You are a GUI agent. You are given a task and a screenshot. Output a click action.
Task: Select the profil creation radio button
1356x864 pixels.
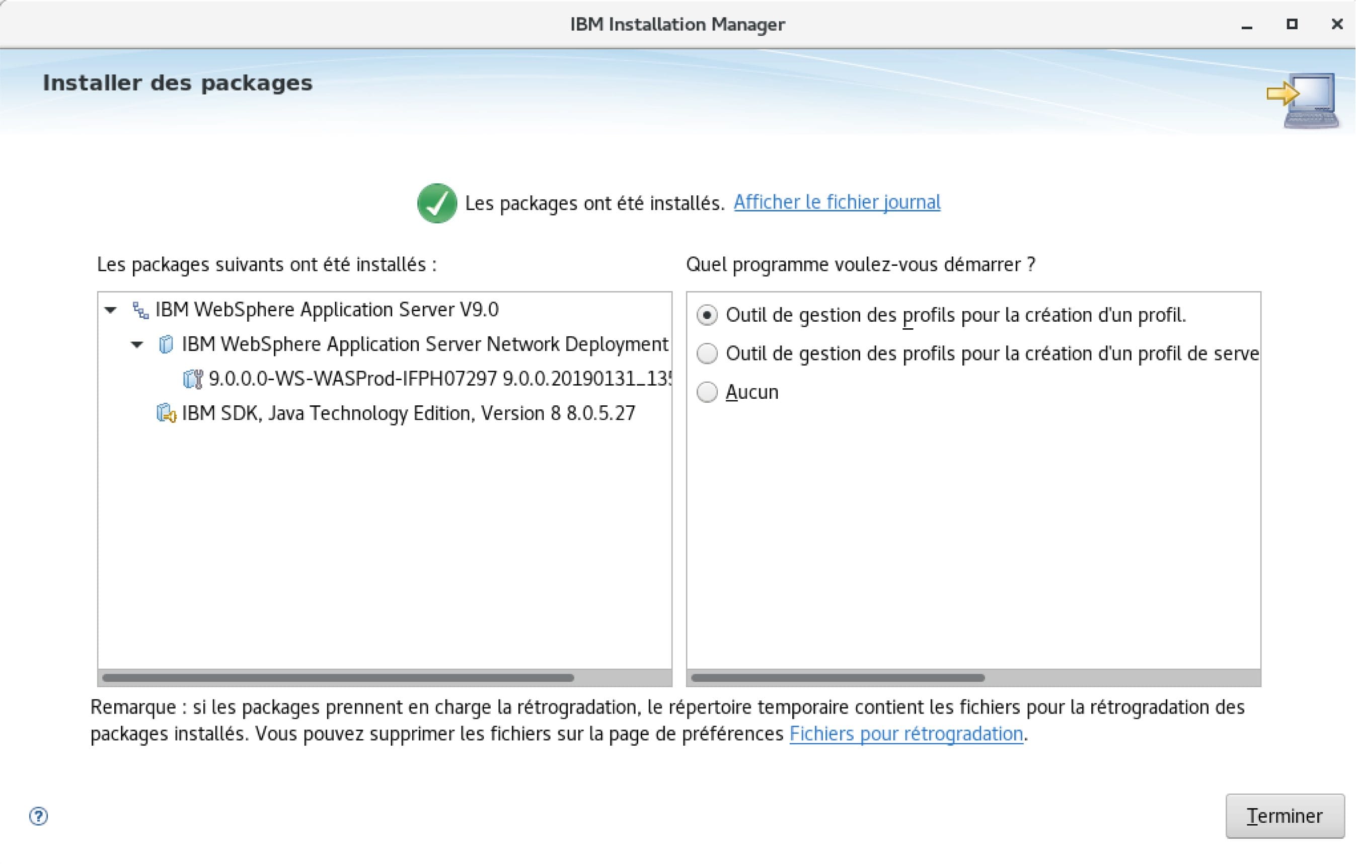707,314
